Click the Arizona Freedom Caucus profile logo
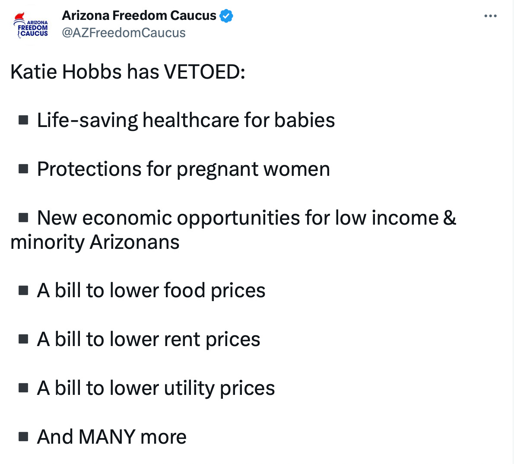Viewport: 514px width, 464px height. click(x=31, y=26)
